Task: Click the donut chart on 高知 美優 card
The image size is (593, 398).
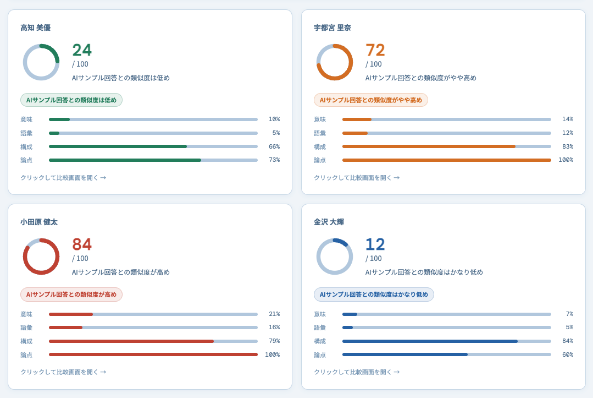Action: pyautogui.click(x=41, y=62)
